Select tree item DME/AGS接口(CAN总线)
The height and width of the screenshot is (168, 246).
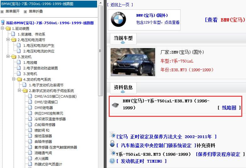(56, 96)
